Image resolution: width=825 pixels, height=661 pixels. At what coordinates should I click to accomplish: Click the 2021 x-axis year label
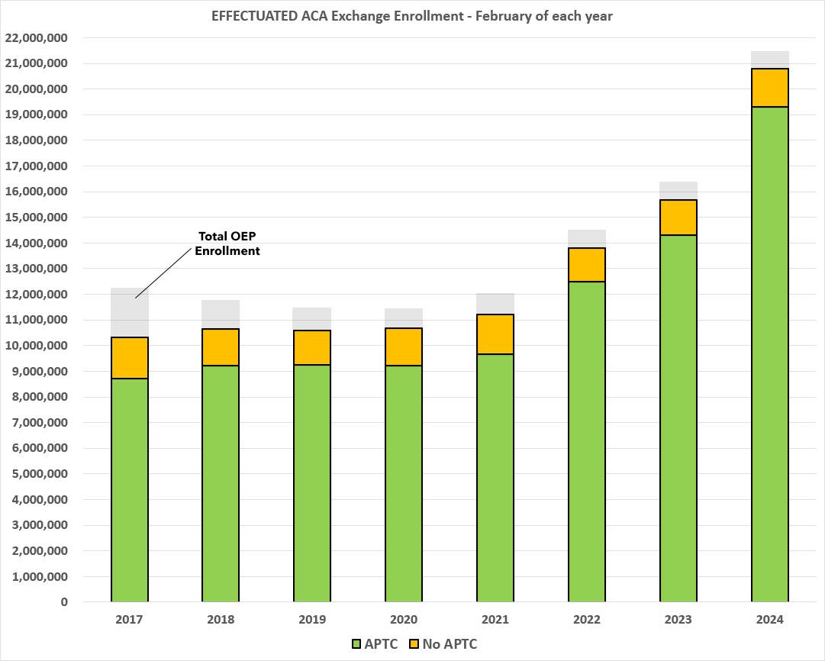[495, 620]
